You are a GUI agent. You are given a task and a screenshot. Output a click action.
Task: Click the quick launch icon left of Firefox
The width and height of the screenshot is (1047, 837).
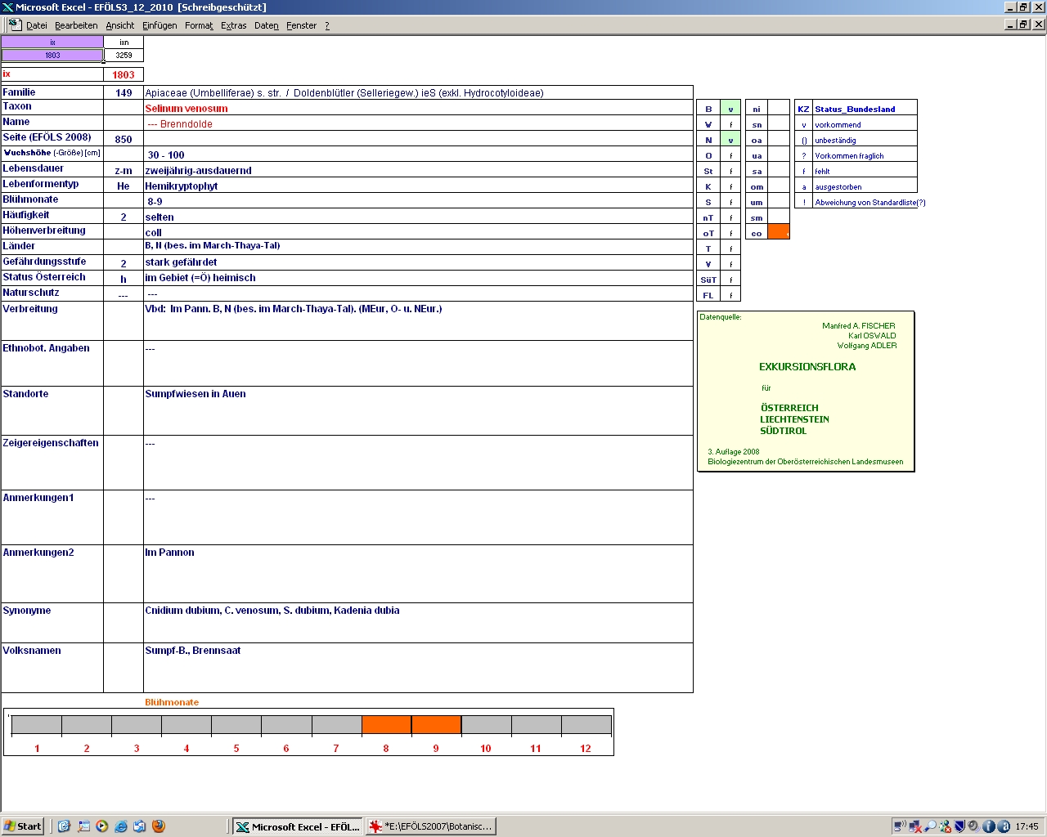point(140,826)
